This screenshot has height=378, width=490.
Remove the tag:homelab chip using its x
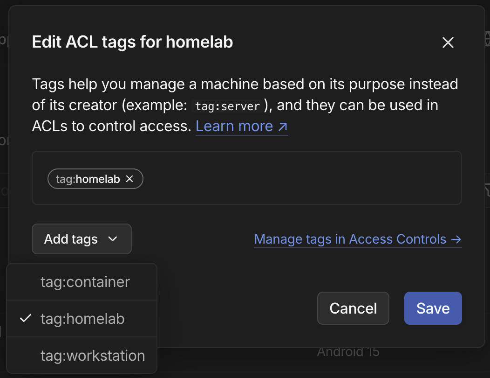pos(130,179)
